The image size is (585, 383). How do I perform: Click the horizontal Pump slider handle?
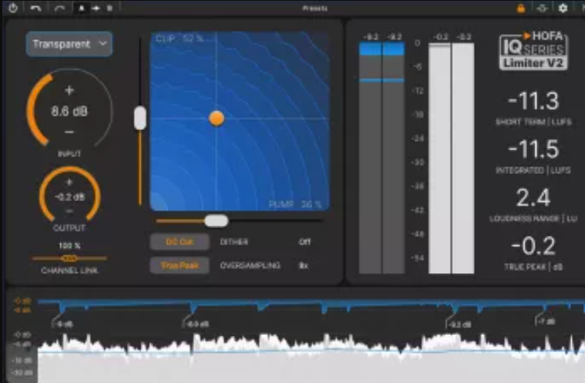[216, 221]
